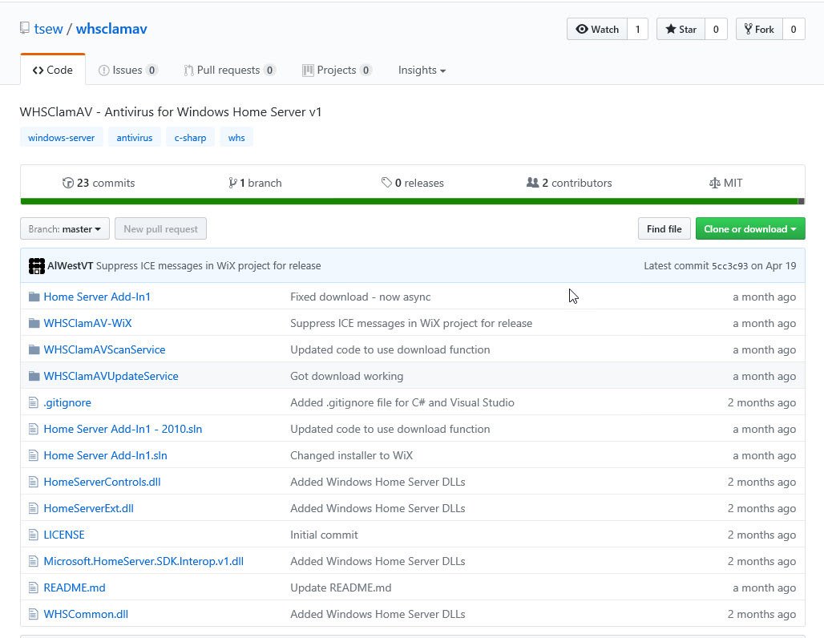Click the branch icon next to 1 branch
This screenshot has height=638, width=824.
point(232,183)
